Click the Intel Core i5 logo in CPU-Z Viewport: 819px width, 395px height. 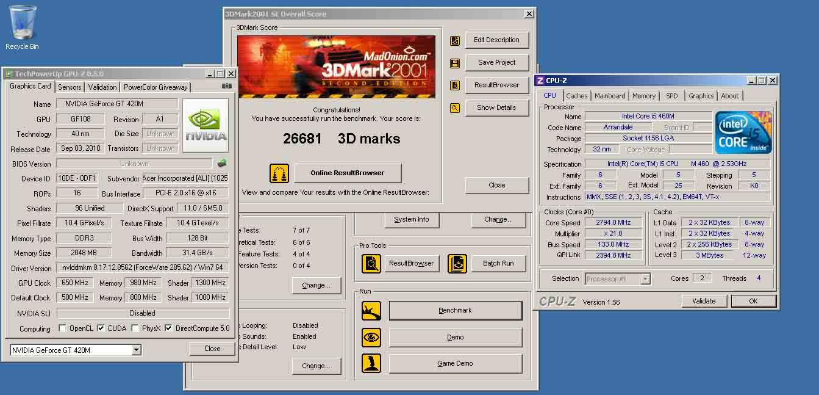tap(743, 132)
